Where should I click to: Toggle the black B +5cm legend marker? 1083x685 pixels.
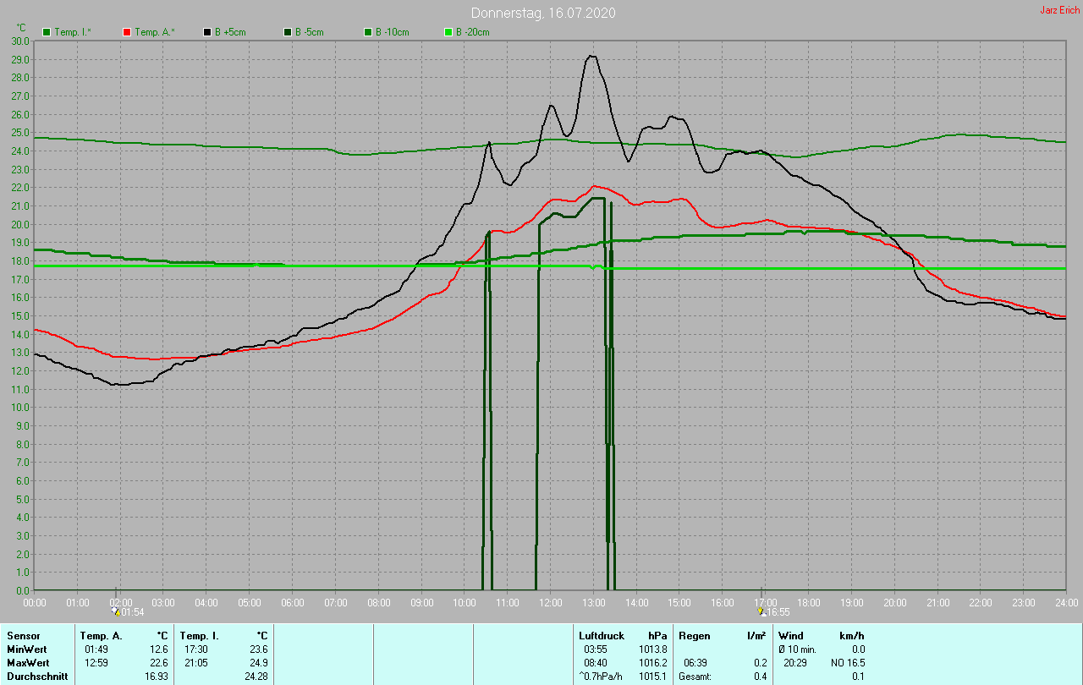coord(207,32)
